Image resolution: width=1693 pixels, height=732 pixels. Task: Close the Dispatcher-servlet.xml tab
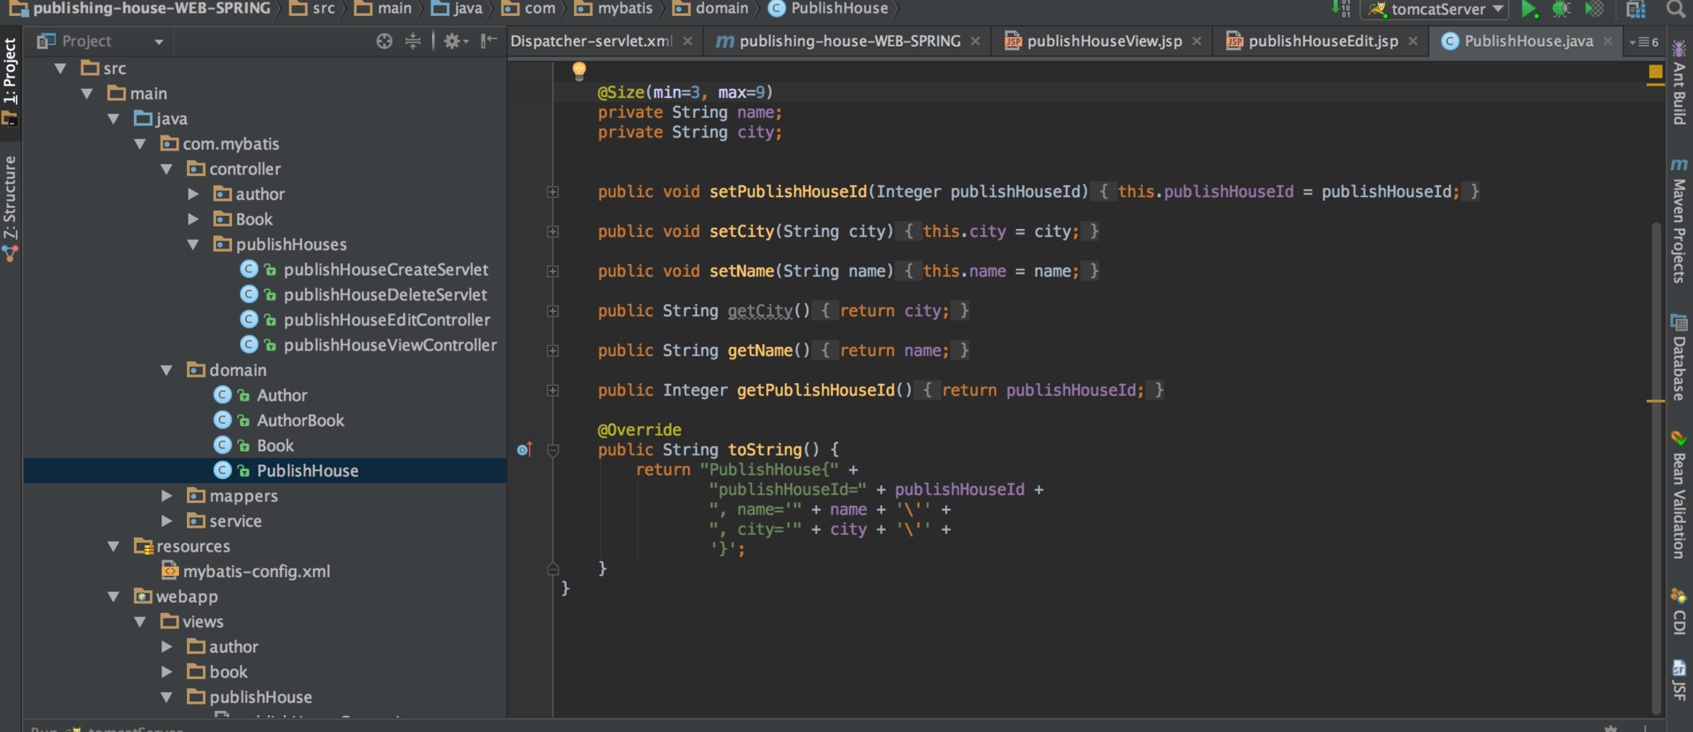point(688,41)
